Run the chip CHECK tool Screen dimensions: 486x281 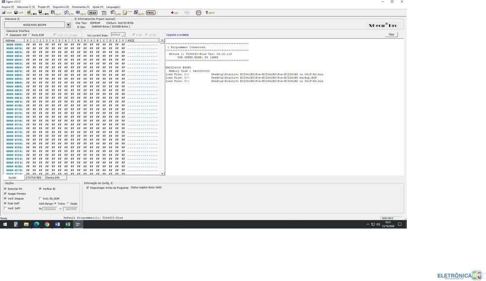tap(80, 13)
